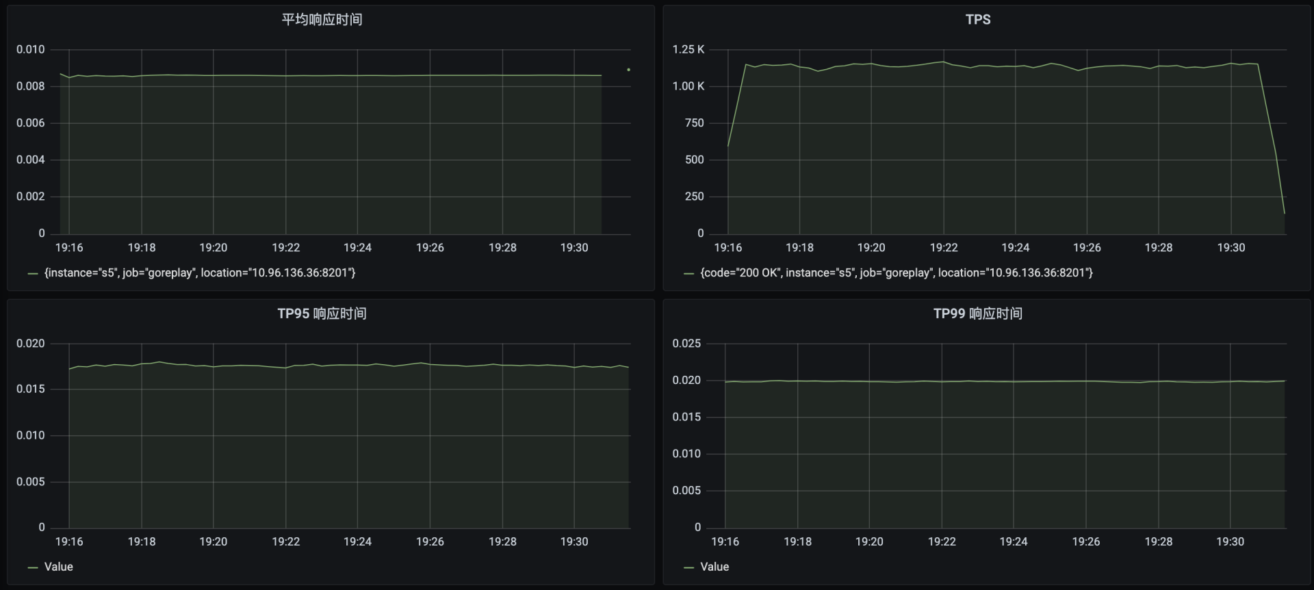Viewport: 1314px width, 590px height.
Task: Click the 19:16 x-axis label in 平均响应时间 panel
Action: pos(69,248)
